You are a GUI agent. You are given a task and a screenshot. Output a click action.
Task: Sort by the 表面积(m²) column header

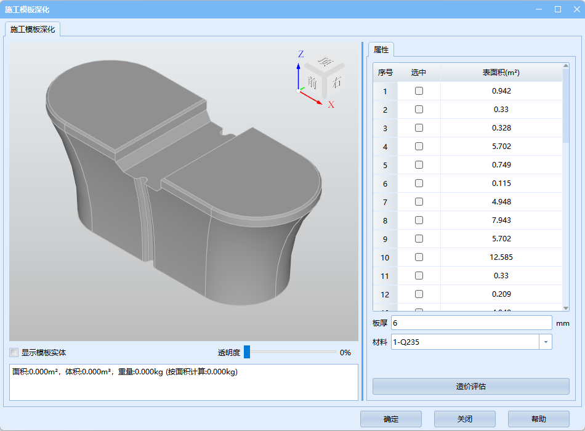(x=501, y=73)
